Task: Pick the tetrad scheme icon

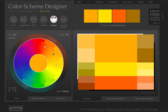Action: point(43,20)
